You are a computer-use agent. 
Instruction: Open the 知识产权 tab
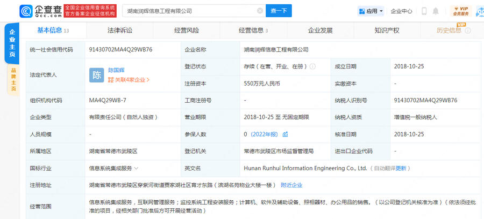[x=387, y=31]
